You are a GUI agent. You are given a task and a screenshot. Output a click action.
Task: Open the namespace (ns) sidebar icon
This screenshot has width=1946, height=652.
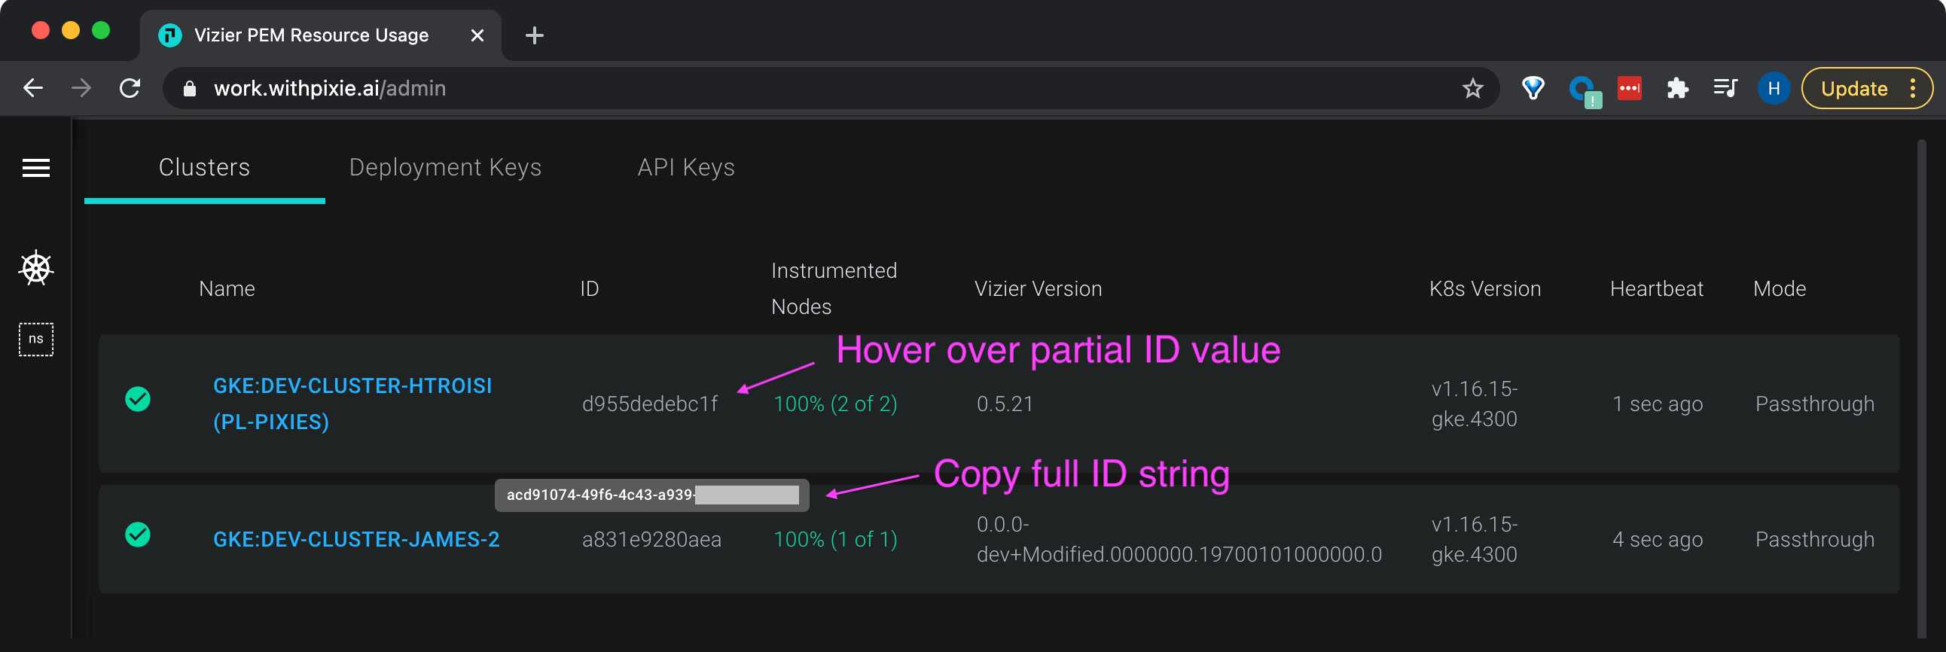coord(35,340)
